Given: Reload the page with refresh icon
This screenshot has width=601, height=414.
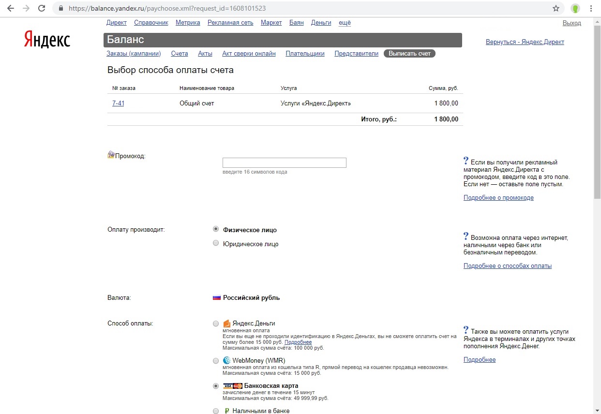Looking at the screenshot, I should point(42,8).
